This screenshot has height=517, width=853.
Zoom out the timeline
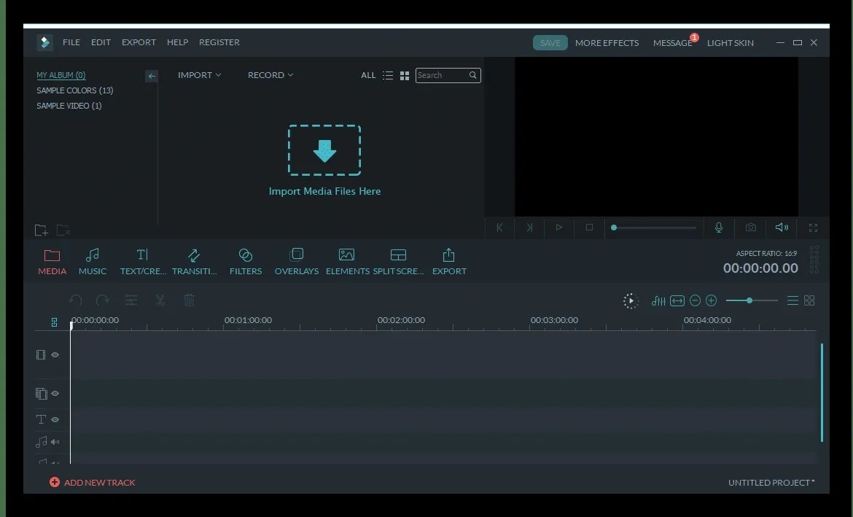point(695,300)
